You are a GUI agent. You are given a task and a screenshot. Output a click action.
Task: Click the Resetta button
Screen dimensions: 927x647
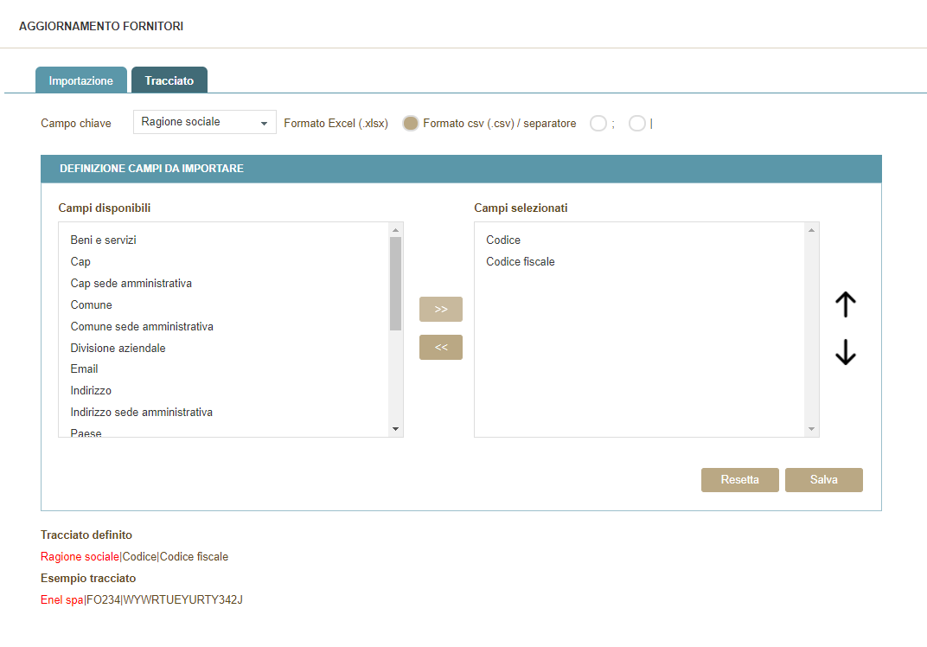[739, 480]
